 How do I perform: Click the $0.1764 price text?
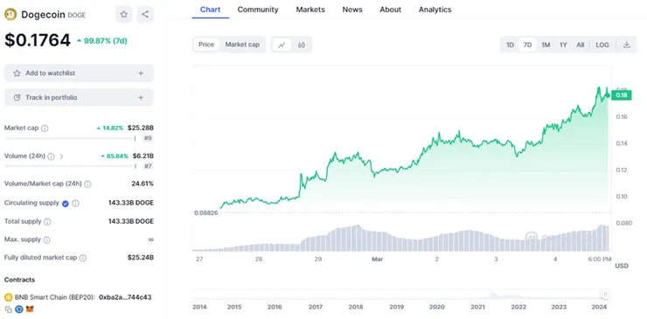(x=38, y=40)
